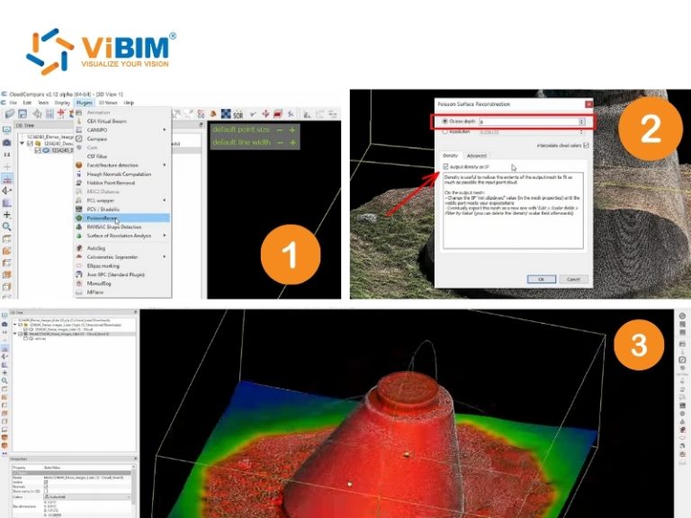691x518 pixels.
Task: Increase default line width with plus
Action: pyautogui.click(x=292, y=142)
